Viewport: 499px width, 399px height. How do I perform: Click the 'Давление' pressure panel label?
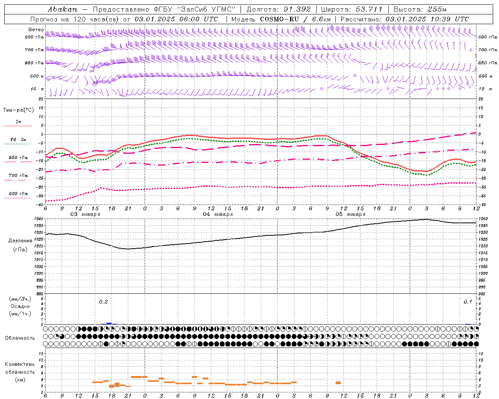coord(20,241)
